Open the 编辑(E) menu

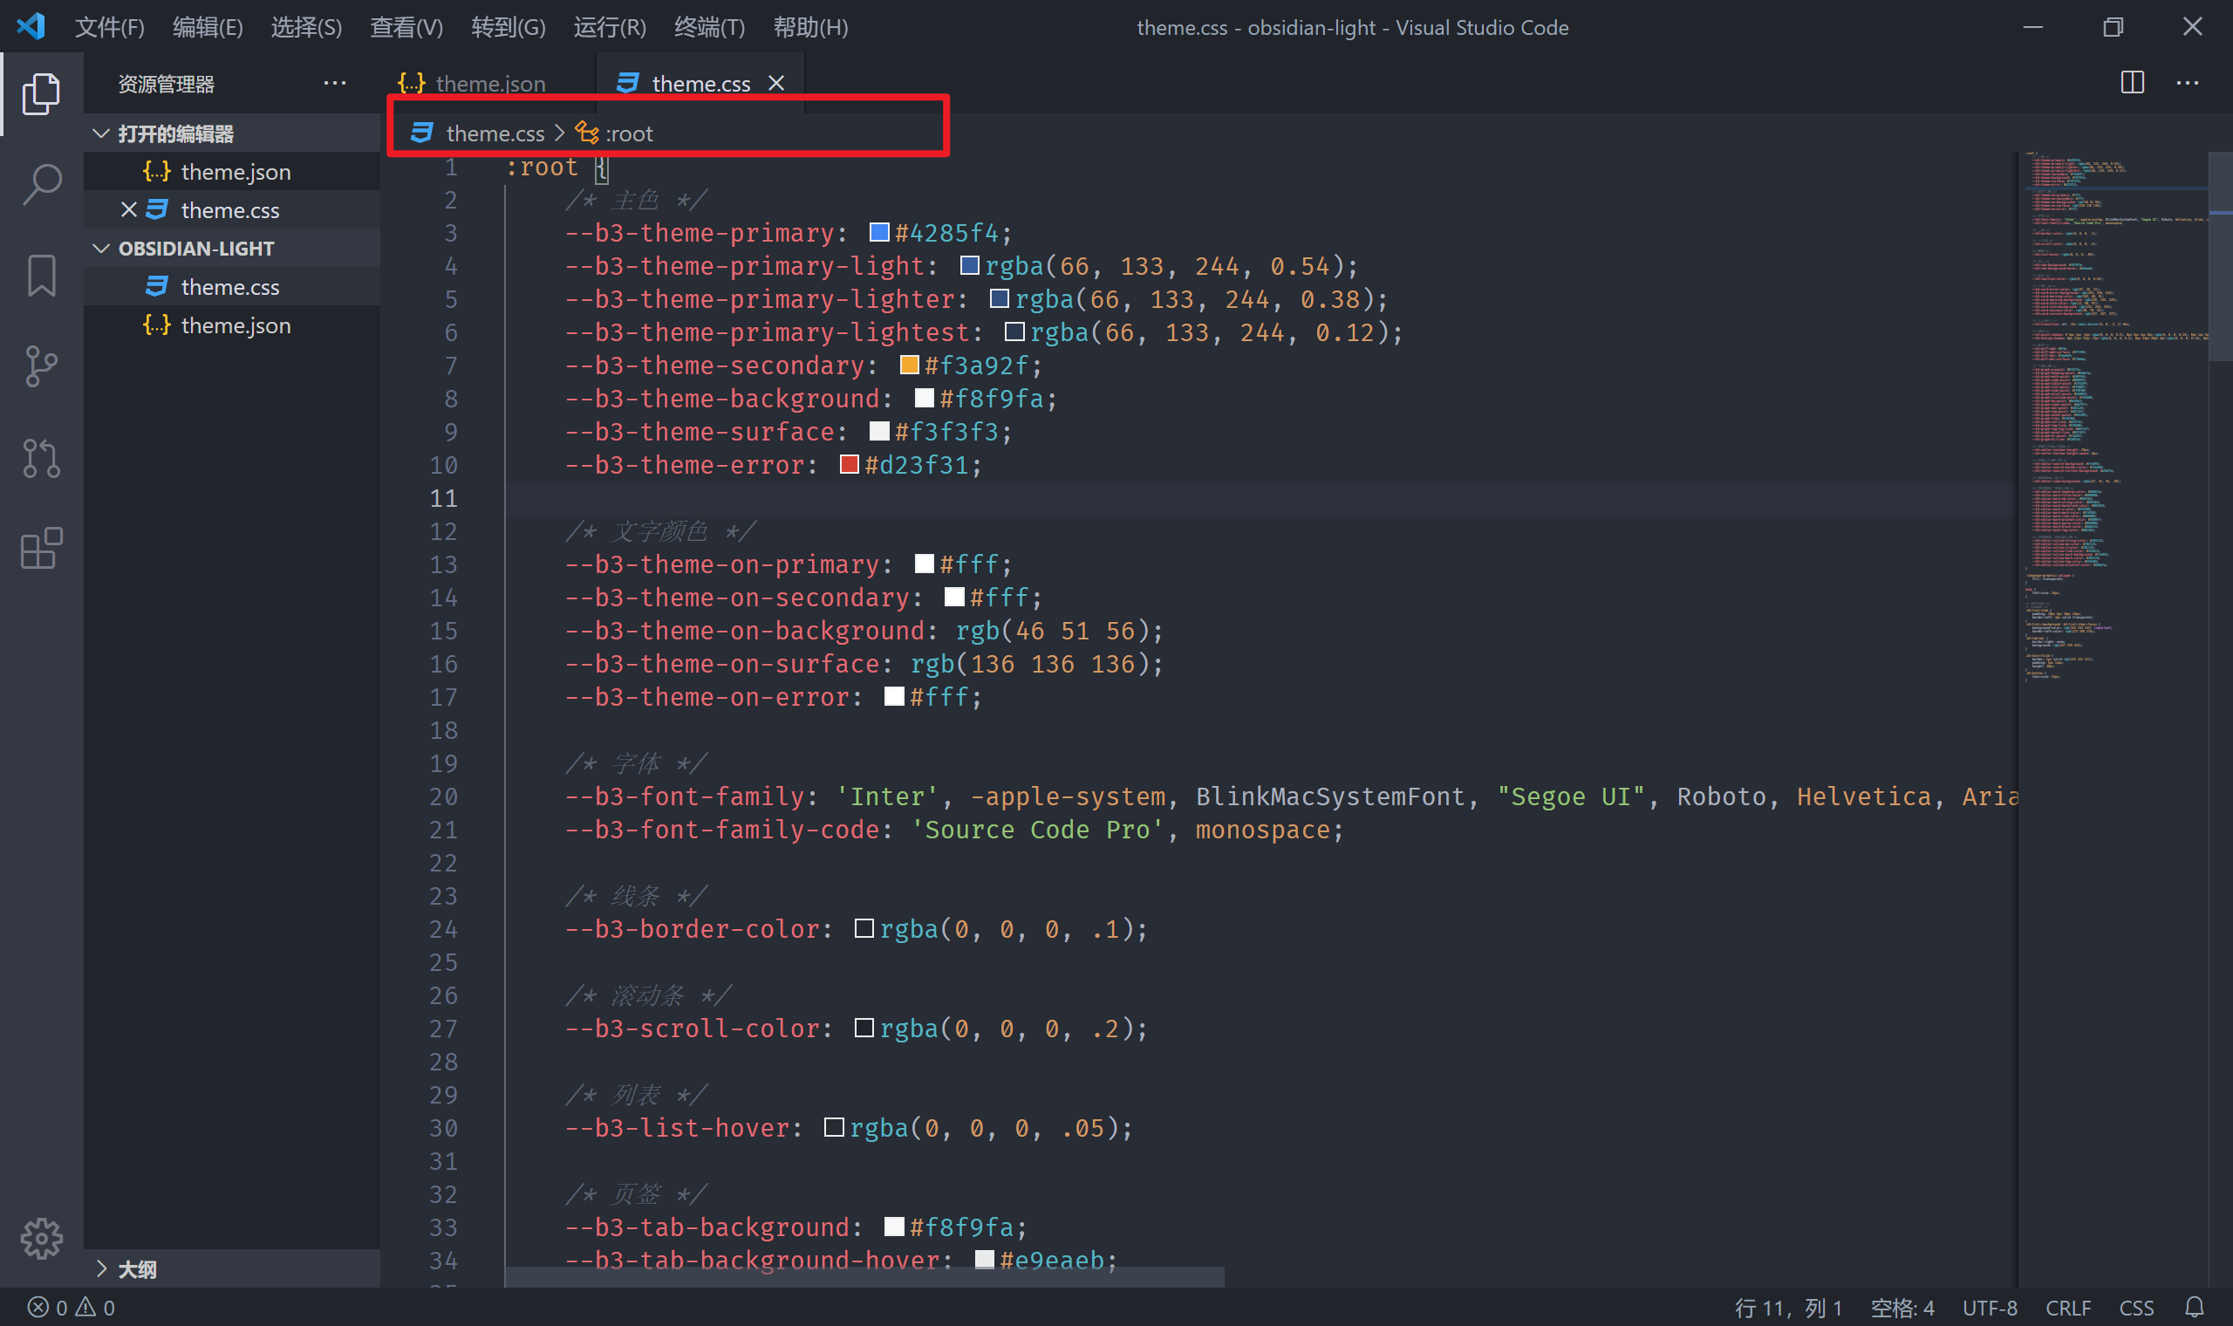coord(208,28)
